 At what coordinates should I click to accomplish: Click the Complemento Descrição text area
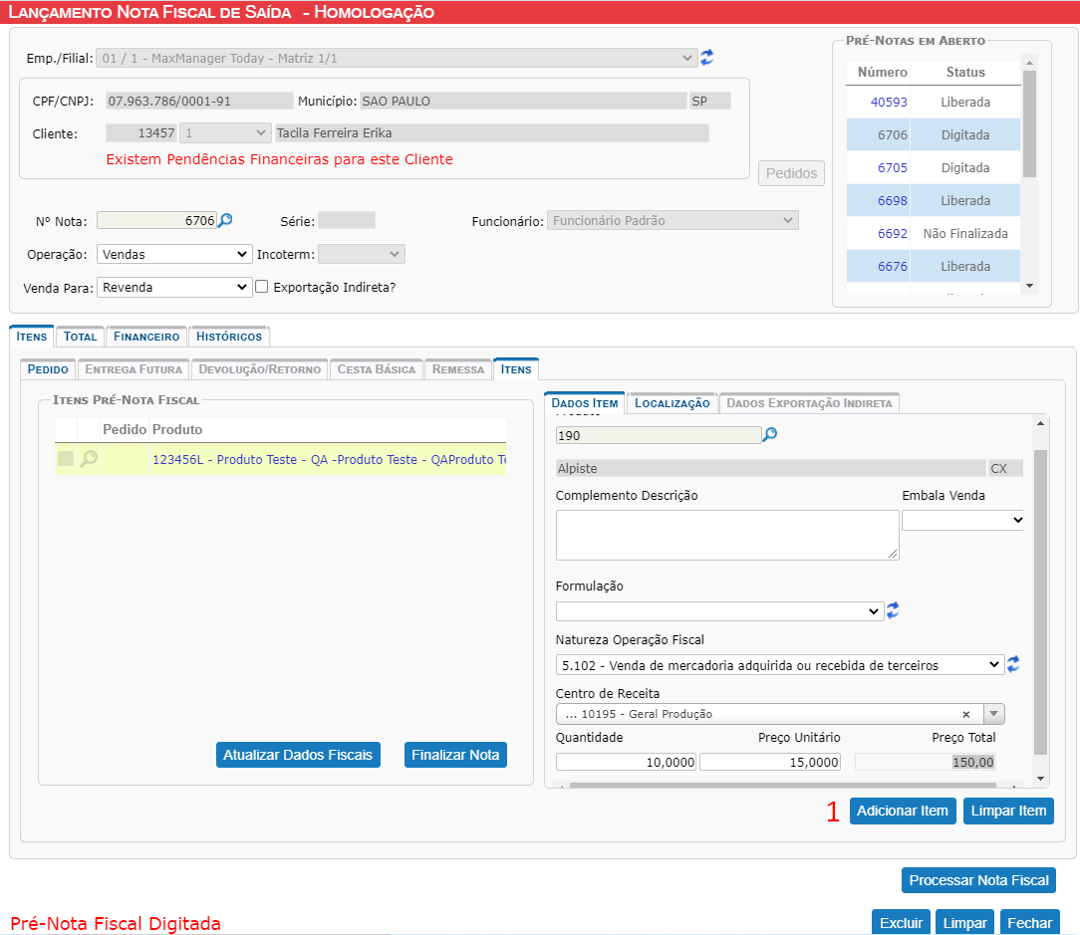coord(727,535)
